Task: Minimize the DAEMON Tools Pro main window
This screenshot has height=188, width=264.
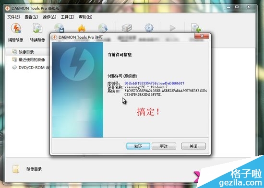Action: (228, 7)
